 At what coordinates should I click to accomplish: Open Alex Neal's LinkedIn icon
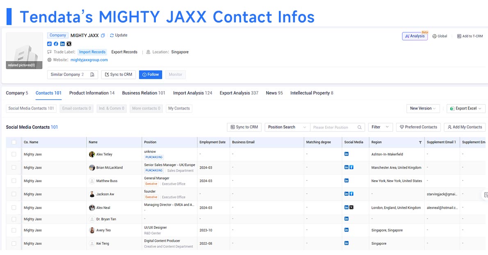tap(347, 207)
